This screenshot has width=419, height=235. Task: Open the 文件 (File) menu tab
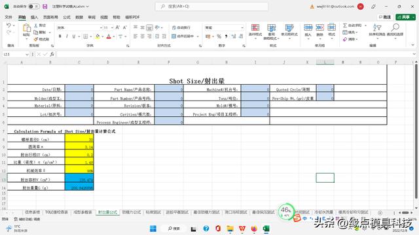9,18
